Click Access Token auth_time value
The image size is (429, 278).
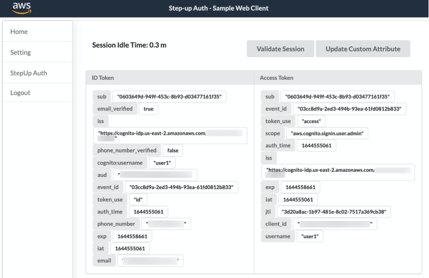click(317, 145)
